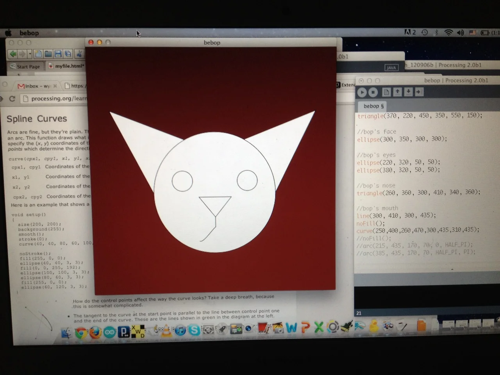The height and width of the screenshot is (375, 500).
Task: Open the volume control in menu bar
Action: click(461, 32)
